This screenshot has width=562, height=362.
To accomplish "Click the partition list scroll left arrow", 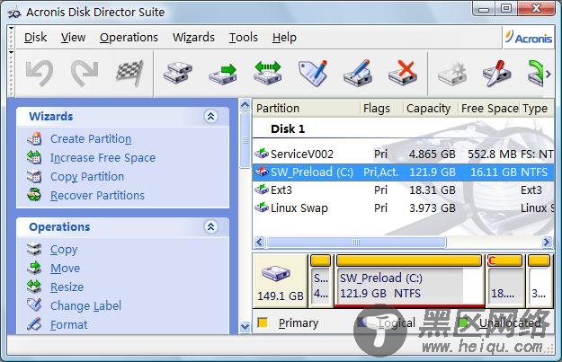I will [x=260, y=243].
